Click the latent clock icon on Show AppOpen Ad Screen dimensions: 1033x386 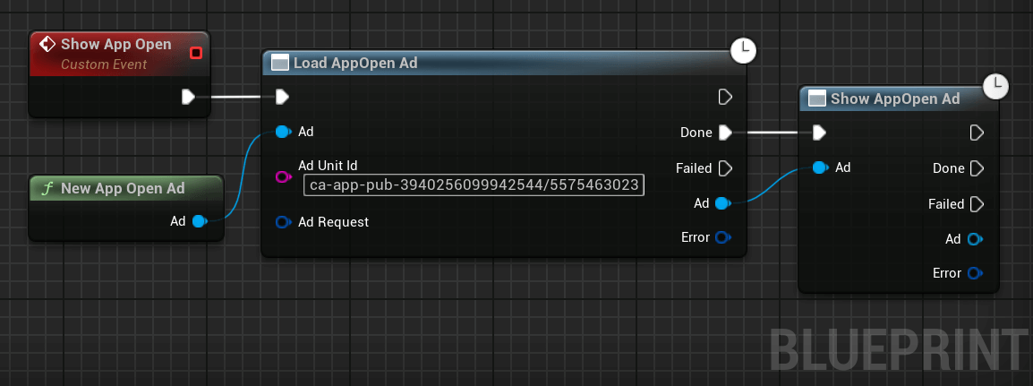point(995,86)
